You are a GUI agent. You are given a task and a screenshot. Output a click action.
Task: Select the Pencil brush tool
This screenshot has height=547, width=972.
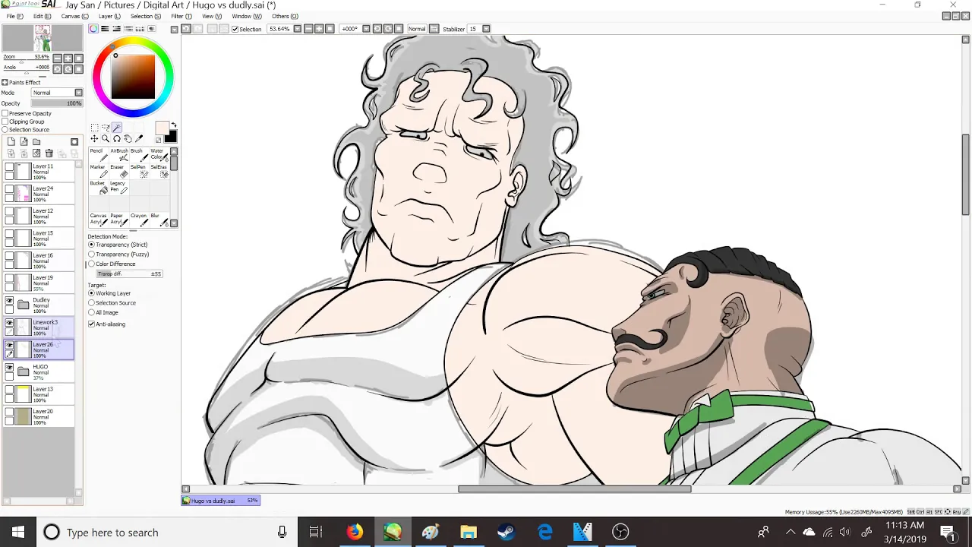click(97, 155)
